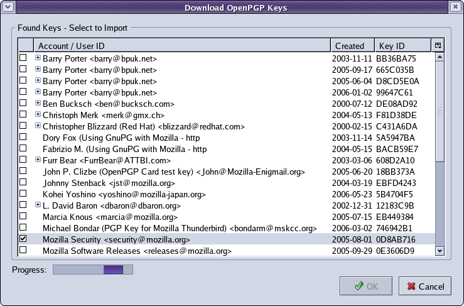Click Dory Fox user ID text
The width and height of the screenshot is (464, 306).
point(121,138)
